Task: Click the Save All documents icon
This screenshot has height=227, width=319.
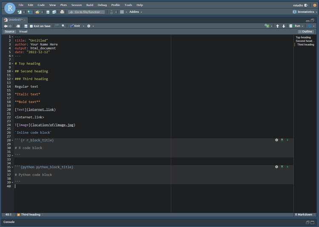Action: coord(54,12)
